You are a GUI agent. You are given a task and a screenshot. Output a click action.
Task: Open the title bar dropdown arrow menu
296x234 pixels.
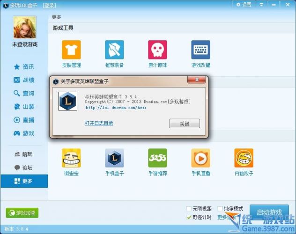[261, 5]
